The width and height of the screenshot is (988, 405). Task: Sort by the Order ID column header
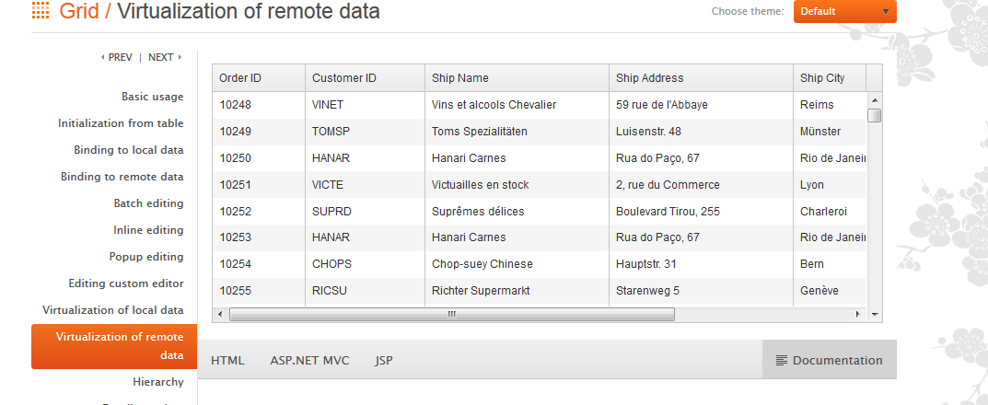point(240,78)
